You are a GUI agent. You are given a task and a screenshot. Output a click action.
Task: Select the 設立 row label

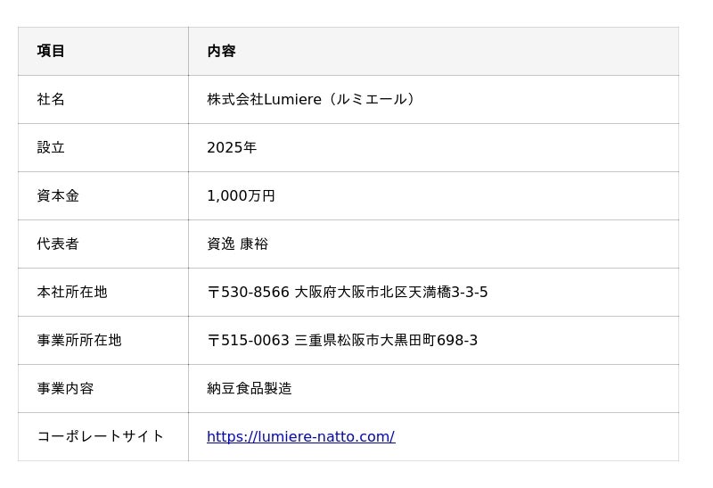click(51, 147)
